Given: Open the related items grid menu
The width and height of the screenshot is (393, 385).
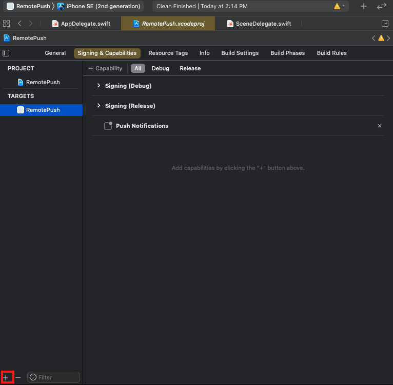Looking at the screenshot, I should pyautogui.click(x=6, y=24).
